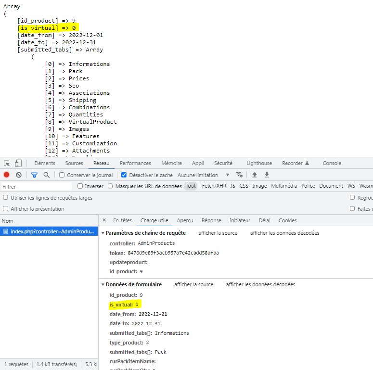Select the Réseau tab

(102, 163)
